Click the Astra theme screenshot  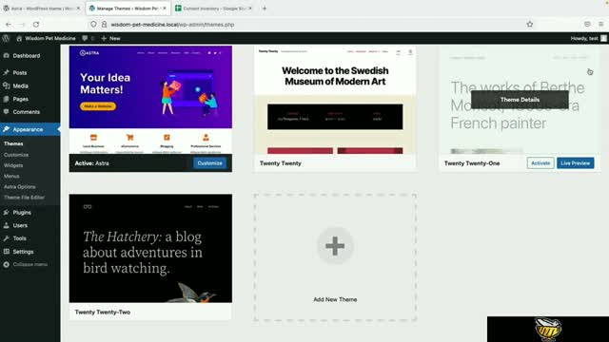150,100
